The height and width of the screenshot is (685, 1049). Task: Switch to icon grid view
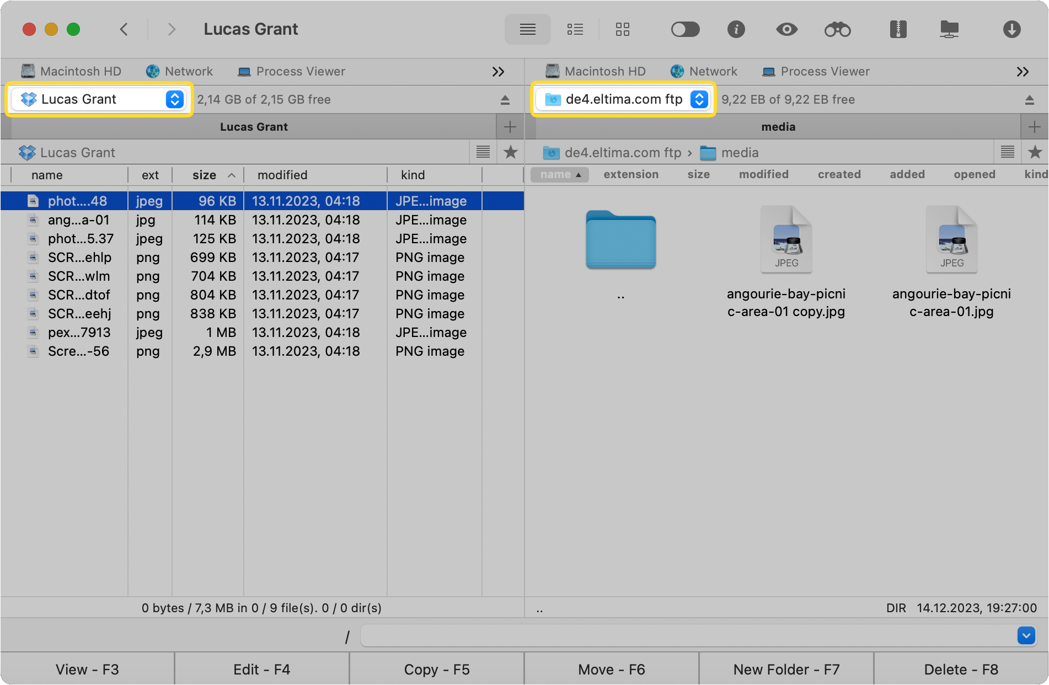(x=622, y=29)
